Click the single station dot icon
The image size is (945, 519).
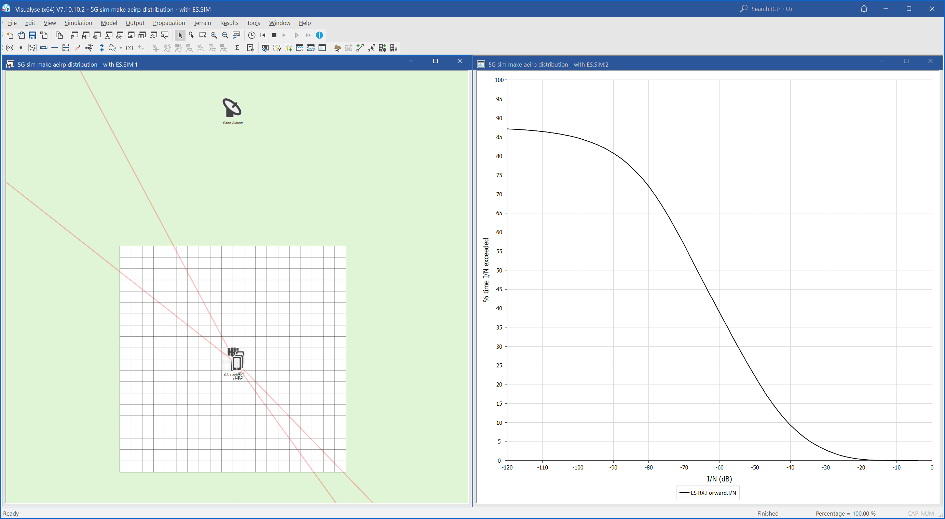[x=21, y=48]
